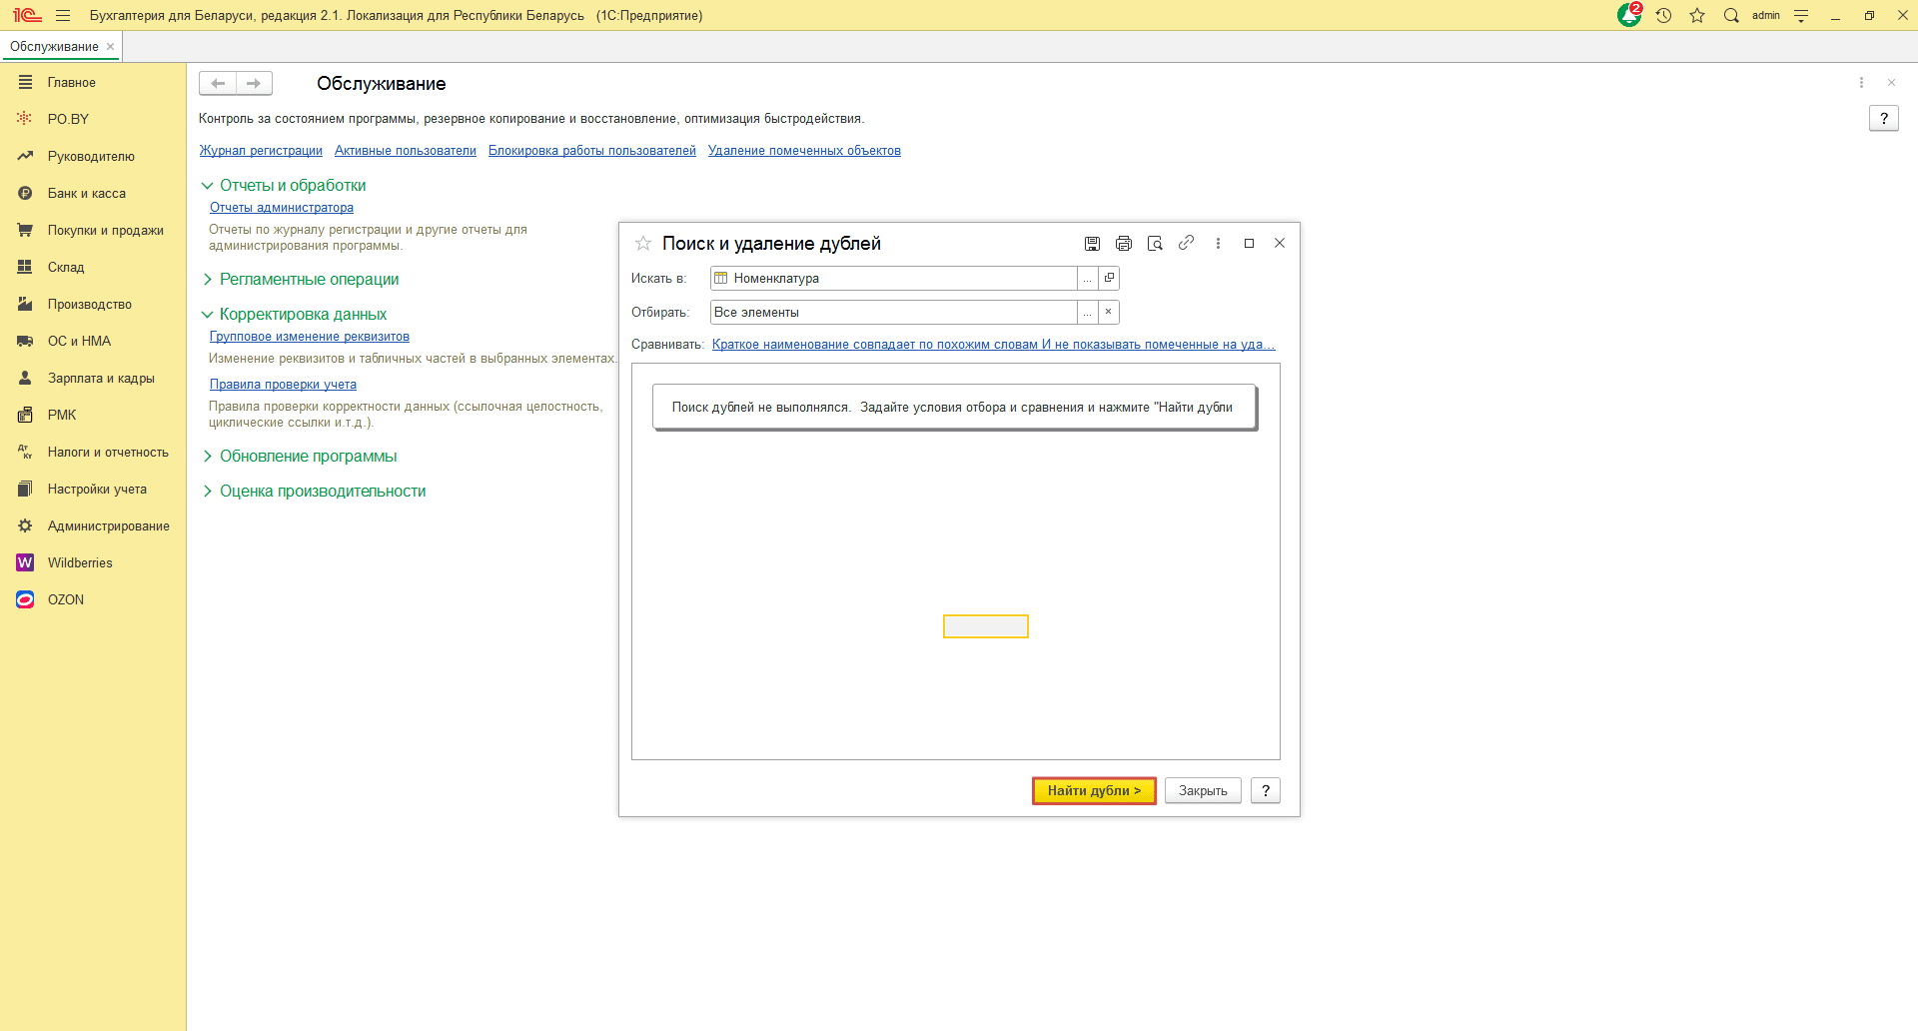Viewport: 1918px width, 1031px height.
Task: Collapse the Отчеты и обработки section
Action: (208, 186)
